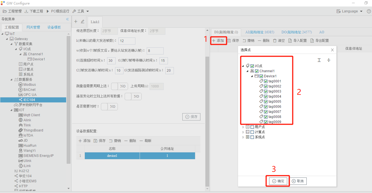Click 下载工程 in the top toolbar
Screen dimensions: 372x193
pos(34,11)
